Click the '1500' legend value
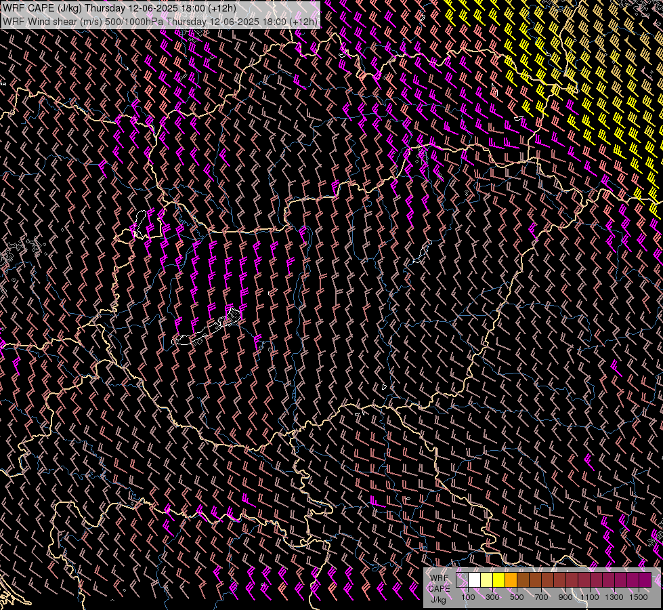This screenshot has height=610, width=663. (x=639, y=597)
